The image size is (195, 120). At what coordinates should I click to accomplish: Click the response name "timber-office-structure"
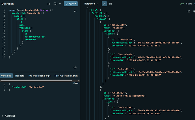129,96
